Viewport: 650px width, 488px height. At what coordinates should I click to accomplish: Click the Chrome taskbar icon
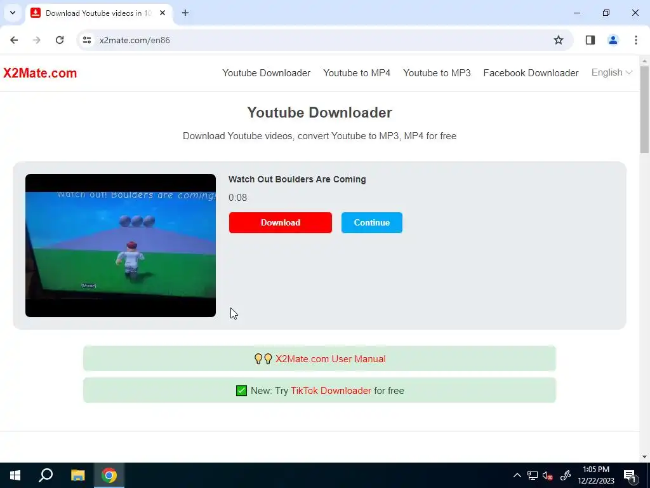coord(109,475)
